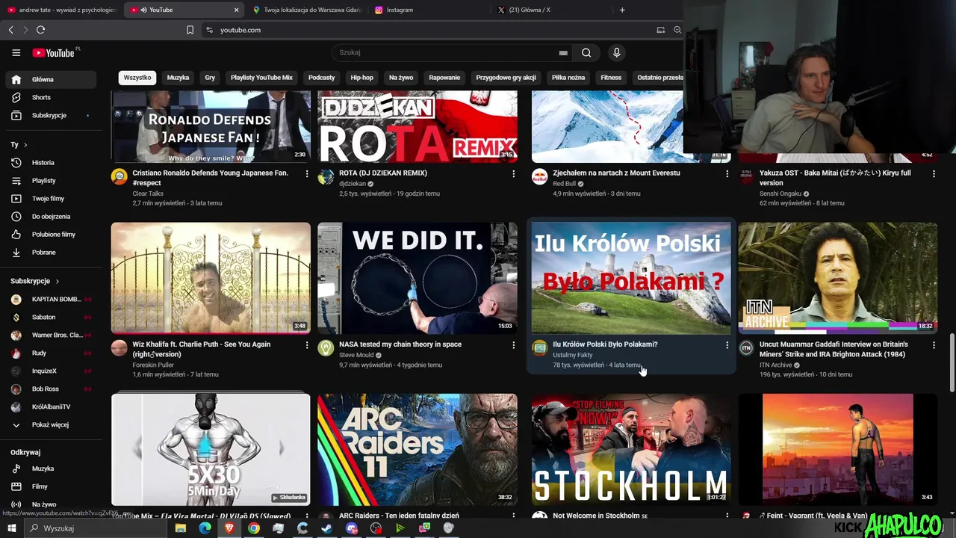Close the YouTube tab
Image resolution: width=956 pixels, height=538 pixels.
click(x=237, y=10)
